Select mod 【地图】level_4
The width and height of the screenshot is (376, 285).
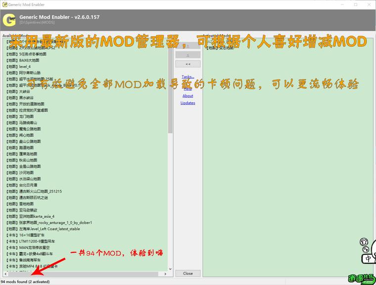coord(18,67)
